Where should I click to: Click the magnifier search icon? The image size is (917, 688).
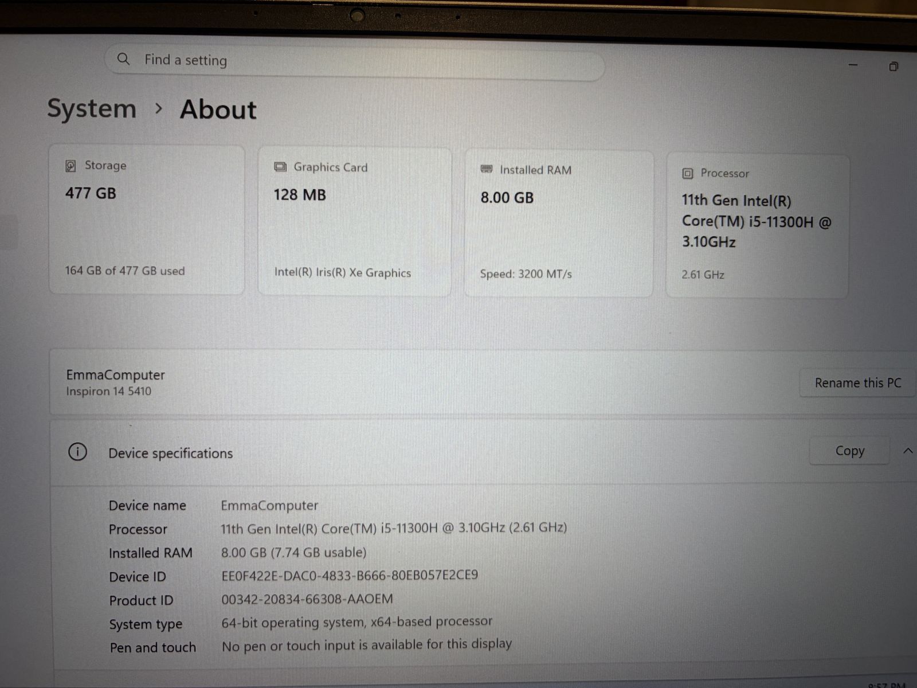[123, 58]
